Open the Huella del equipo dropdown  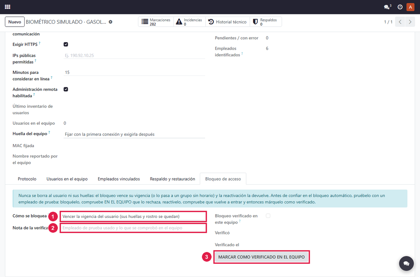[x=134, y=135]
